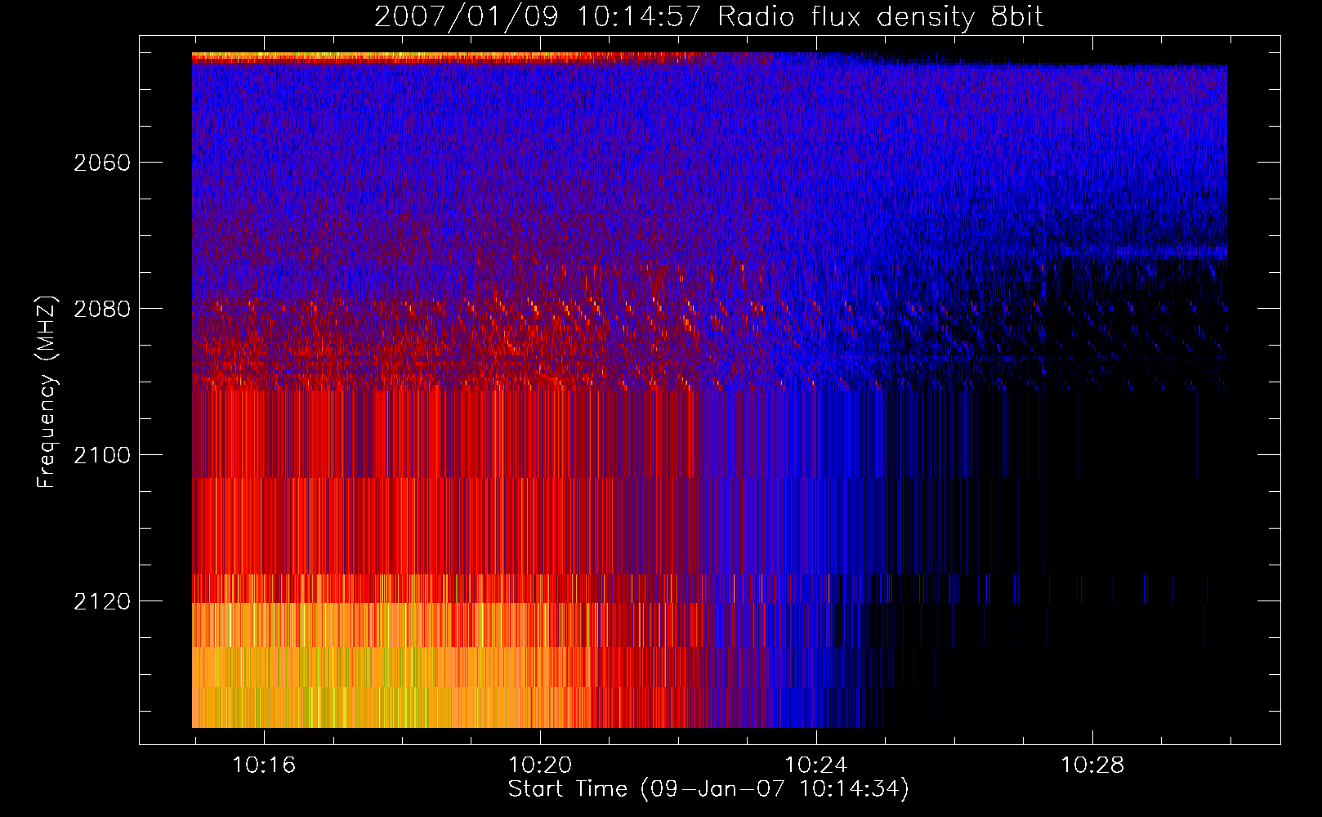The width and height of the screenshot is (1322, 817).
Task: Click the plot title "2007/01/09 10:14:57 Radio flux density 8bit"
Action: coord(709,17)
